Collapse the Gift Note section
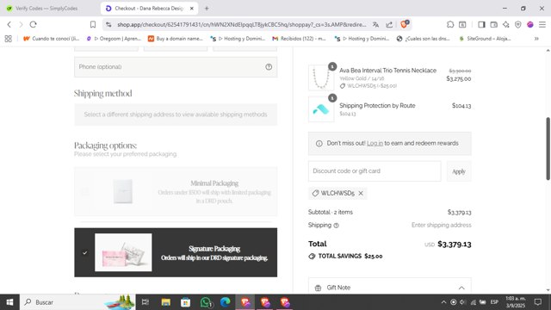551x310 pixels. [461, 288]
